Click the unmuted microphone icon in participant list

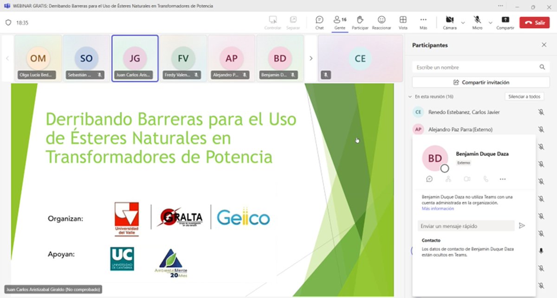coord(541,251)
